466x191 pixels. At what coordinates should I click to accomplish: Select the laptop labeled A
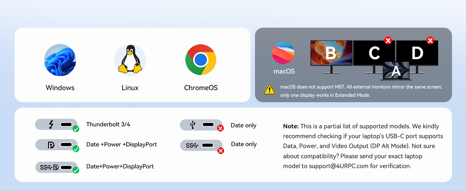(396, 71)
